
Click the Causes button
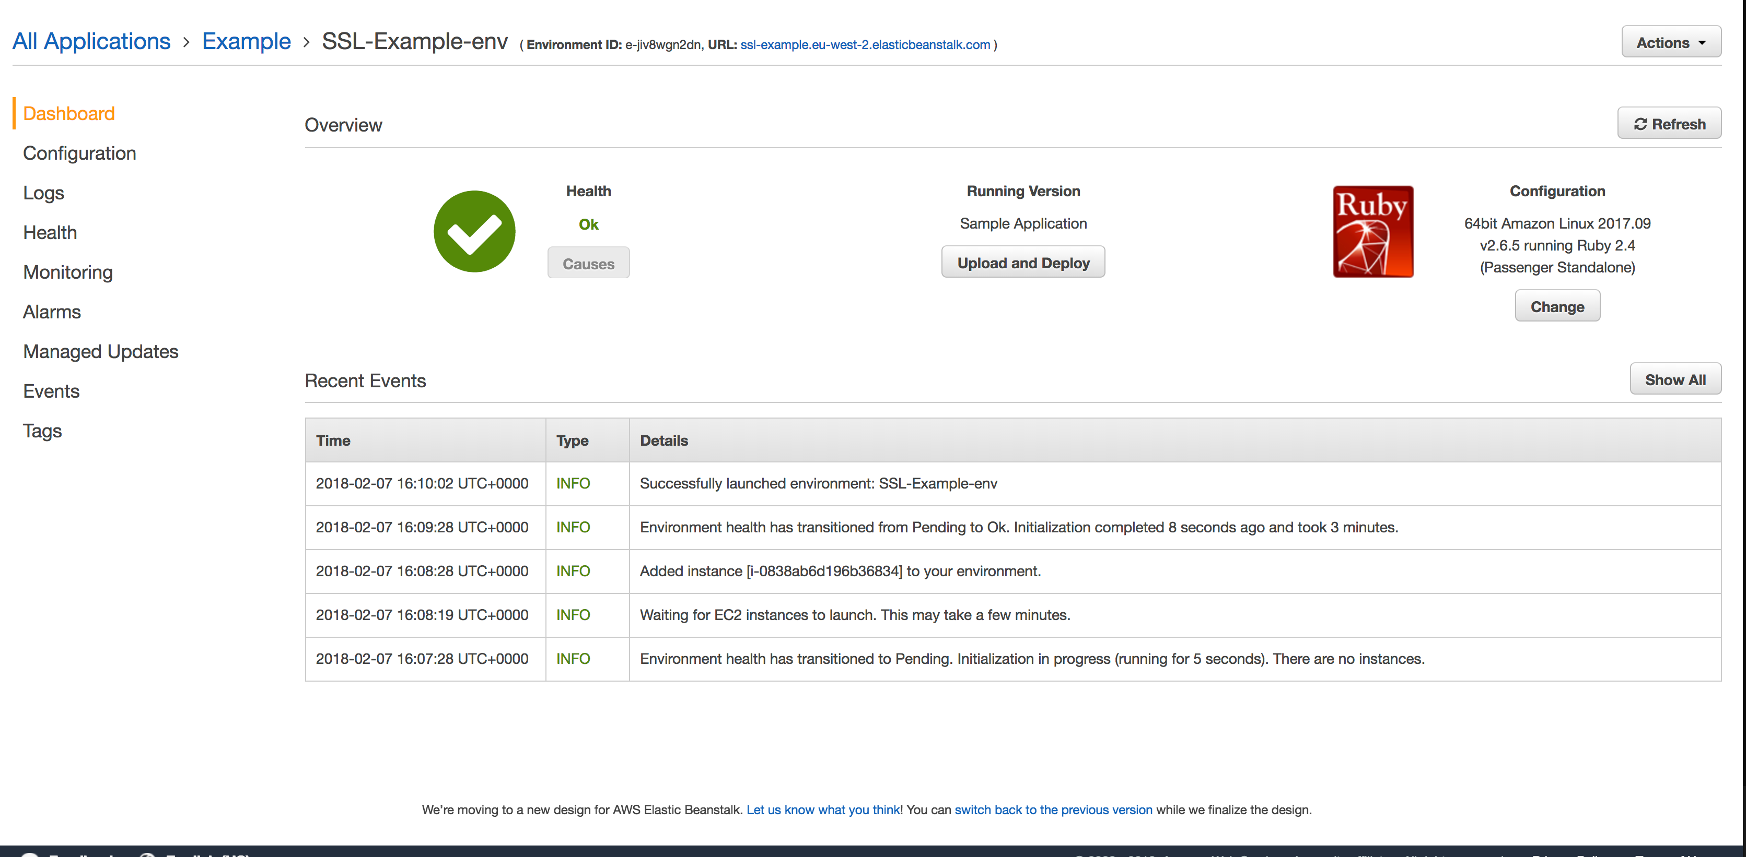[588, 264]
